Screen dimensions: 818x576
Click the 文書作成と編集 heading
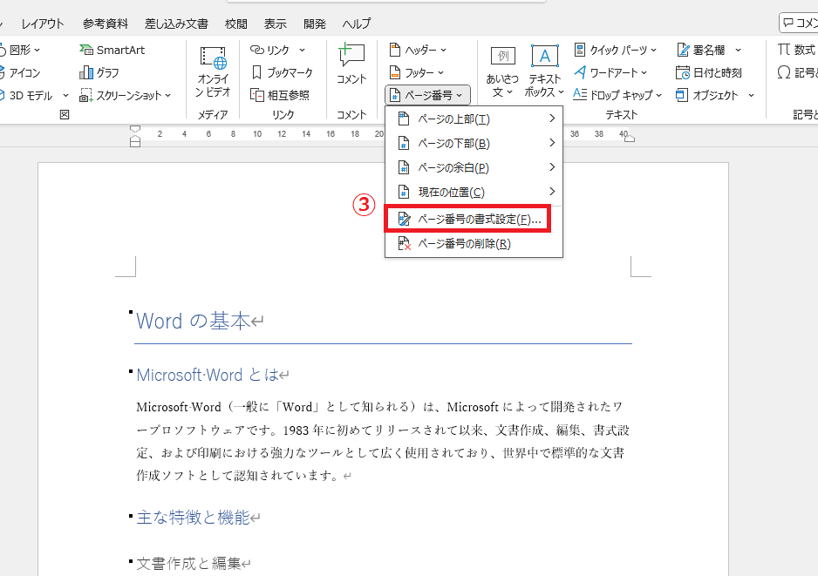pos(189,564)
